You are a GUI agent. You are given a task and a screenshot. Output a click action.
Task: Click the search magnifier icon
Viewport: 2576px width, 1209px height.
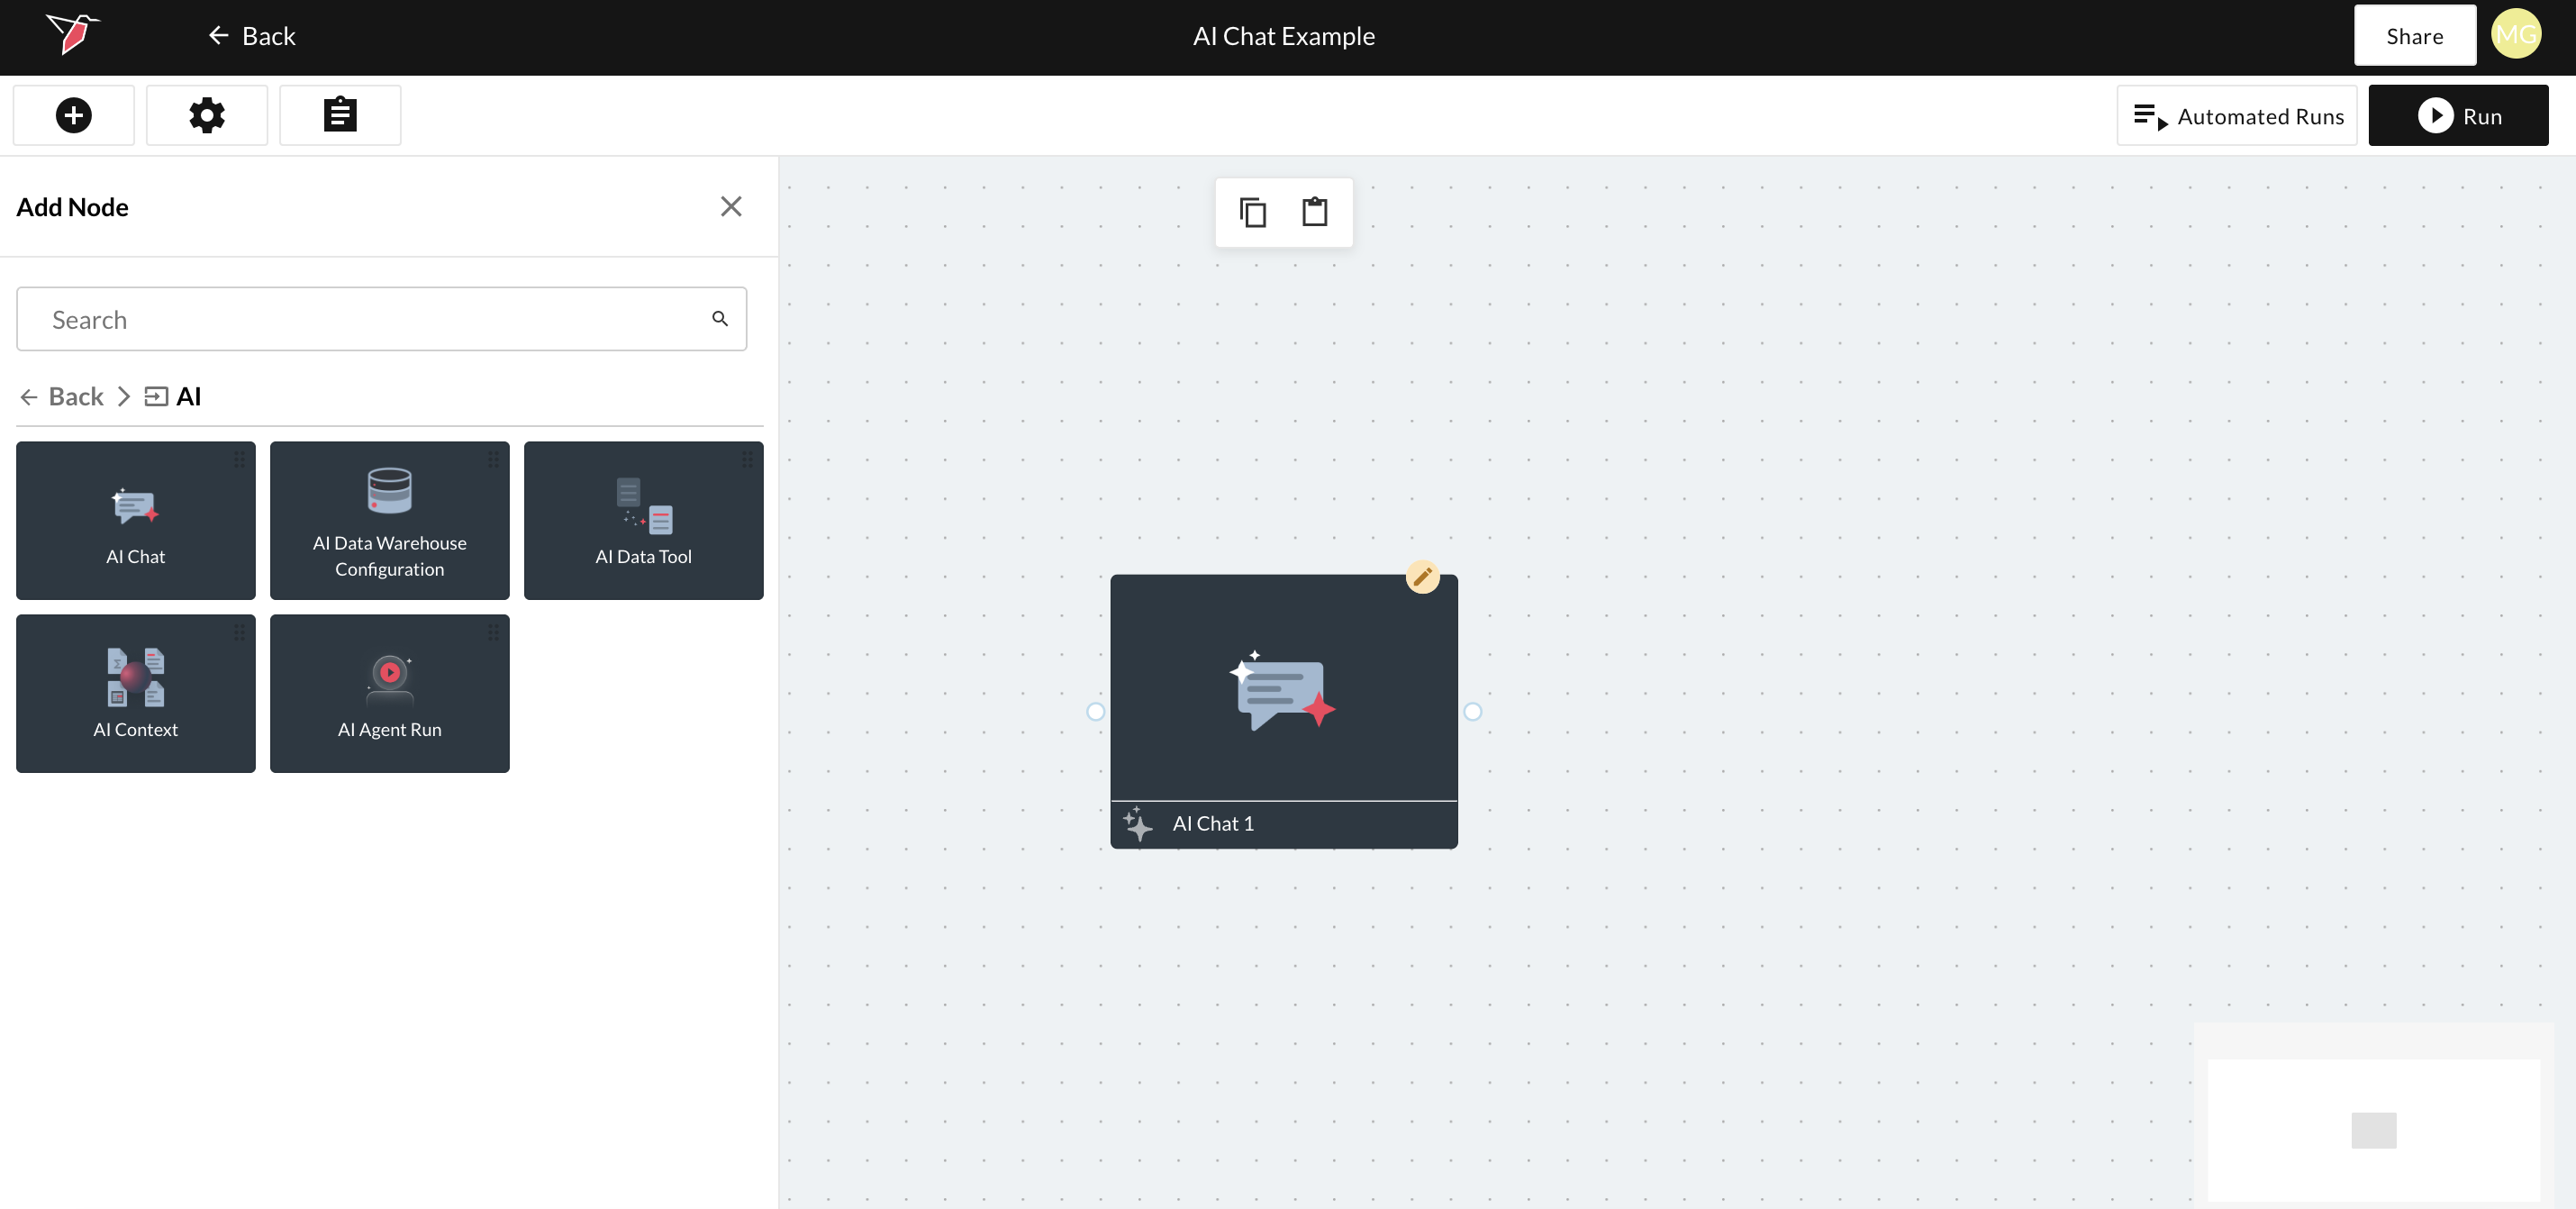719,319
